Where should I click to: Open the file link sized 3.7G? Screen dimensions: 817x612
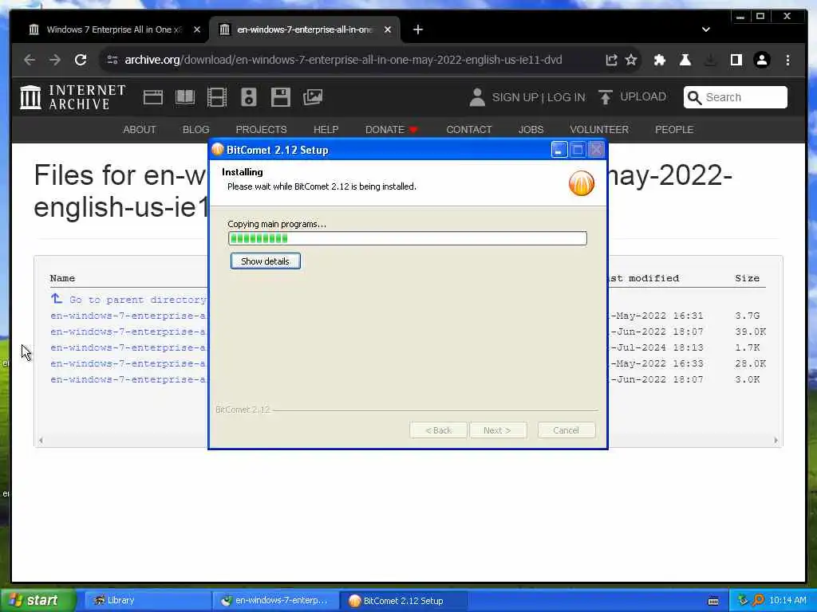(128, 316)
